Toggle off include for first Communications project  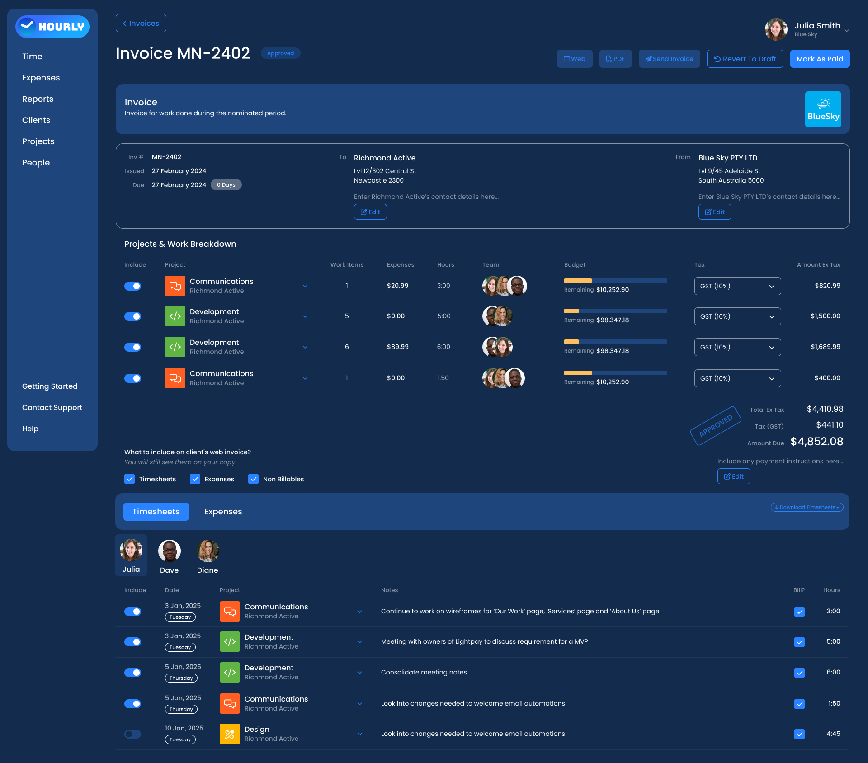point(133,286)
